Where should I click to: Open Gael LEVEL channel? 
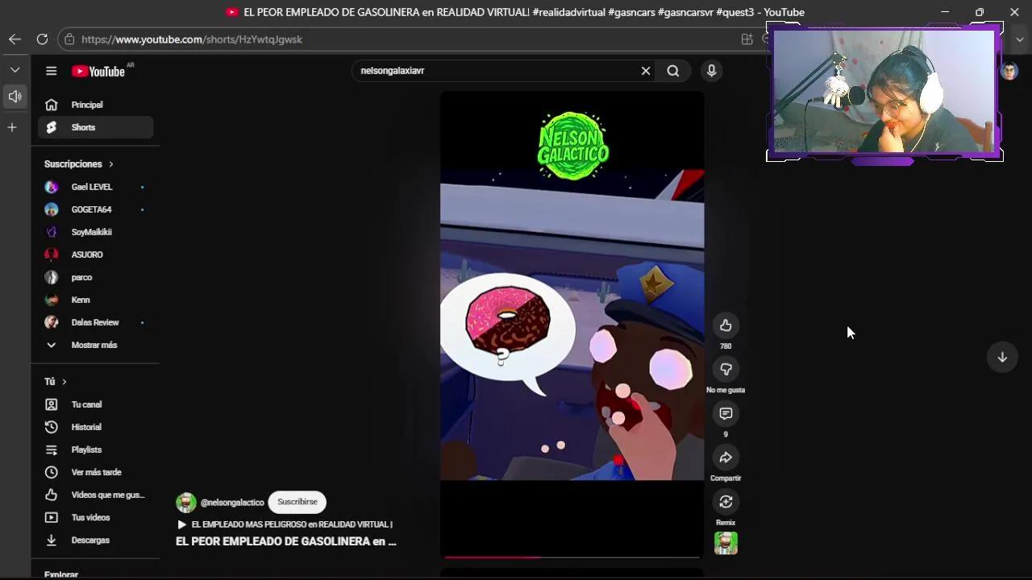pyautogui.click(x=95, y=187)
